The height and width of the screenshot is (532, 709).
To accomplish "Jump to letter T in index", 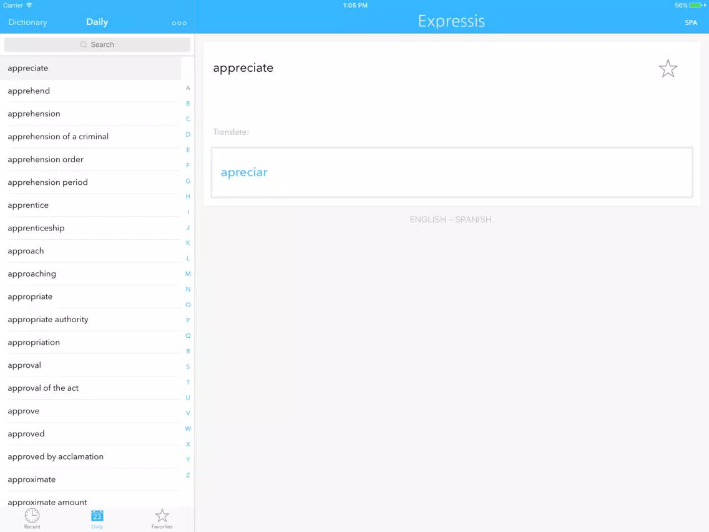I will click(188, 382).
